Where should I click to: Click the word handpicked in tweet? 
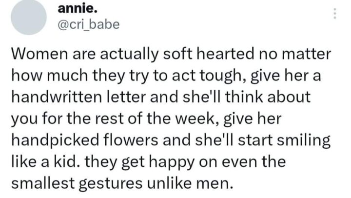[55, 140]
